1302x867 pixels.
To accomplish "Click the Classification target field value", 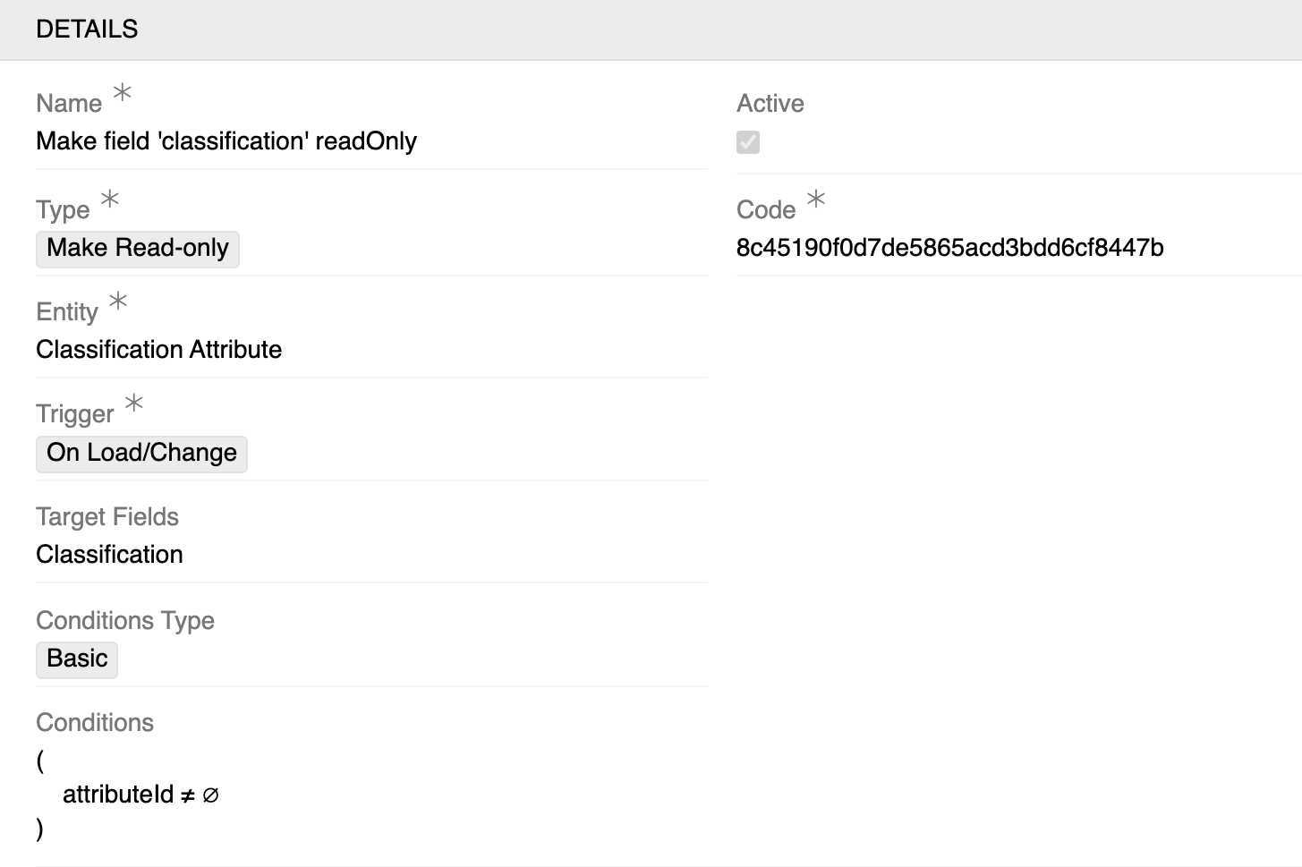I will coord(109,555).
